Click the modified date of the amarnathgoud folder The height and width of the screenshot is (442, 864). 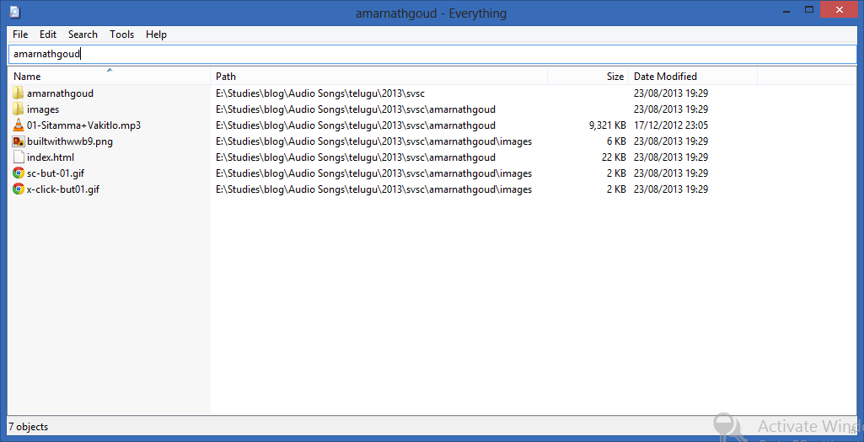click(x=671, y=93)
